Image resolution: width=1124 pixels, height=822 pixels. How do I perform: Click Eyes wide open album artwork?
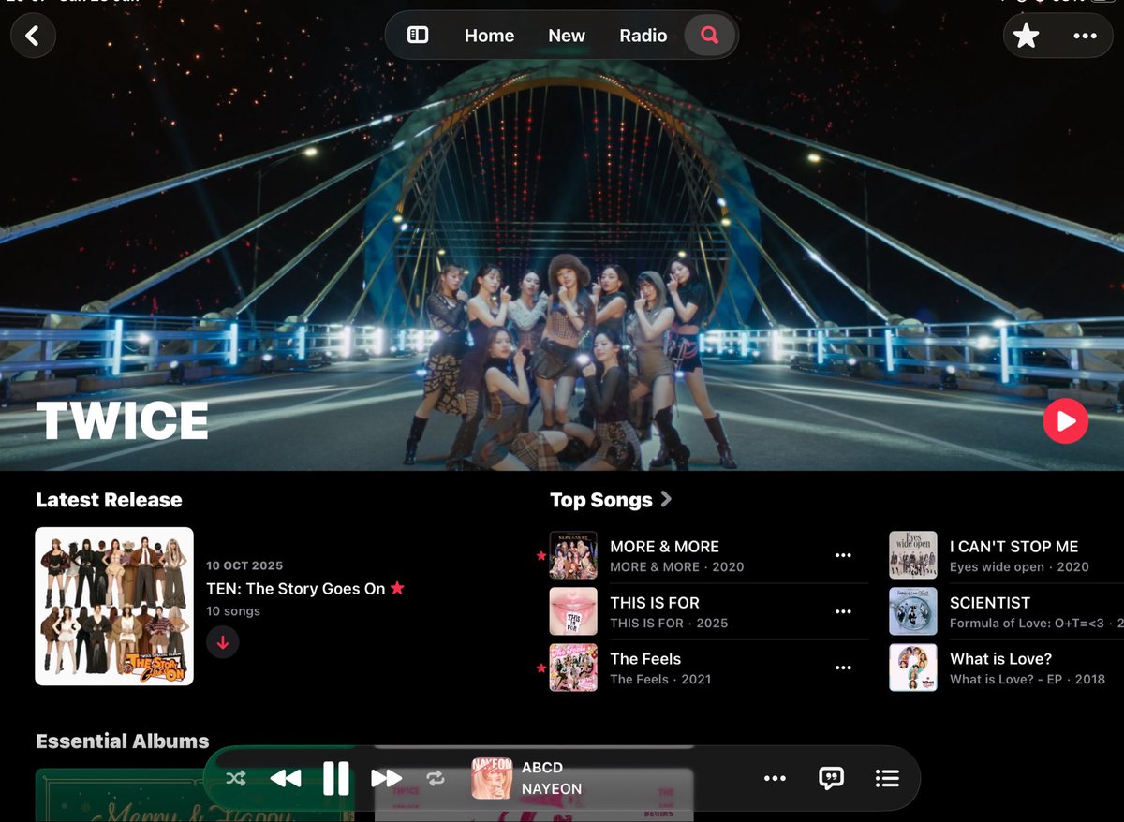913,555
